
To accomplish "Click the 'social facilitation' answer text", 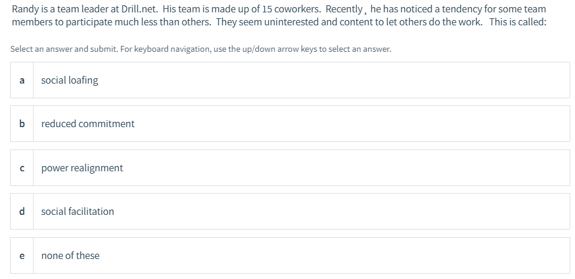I will click(78, 211).
